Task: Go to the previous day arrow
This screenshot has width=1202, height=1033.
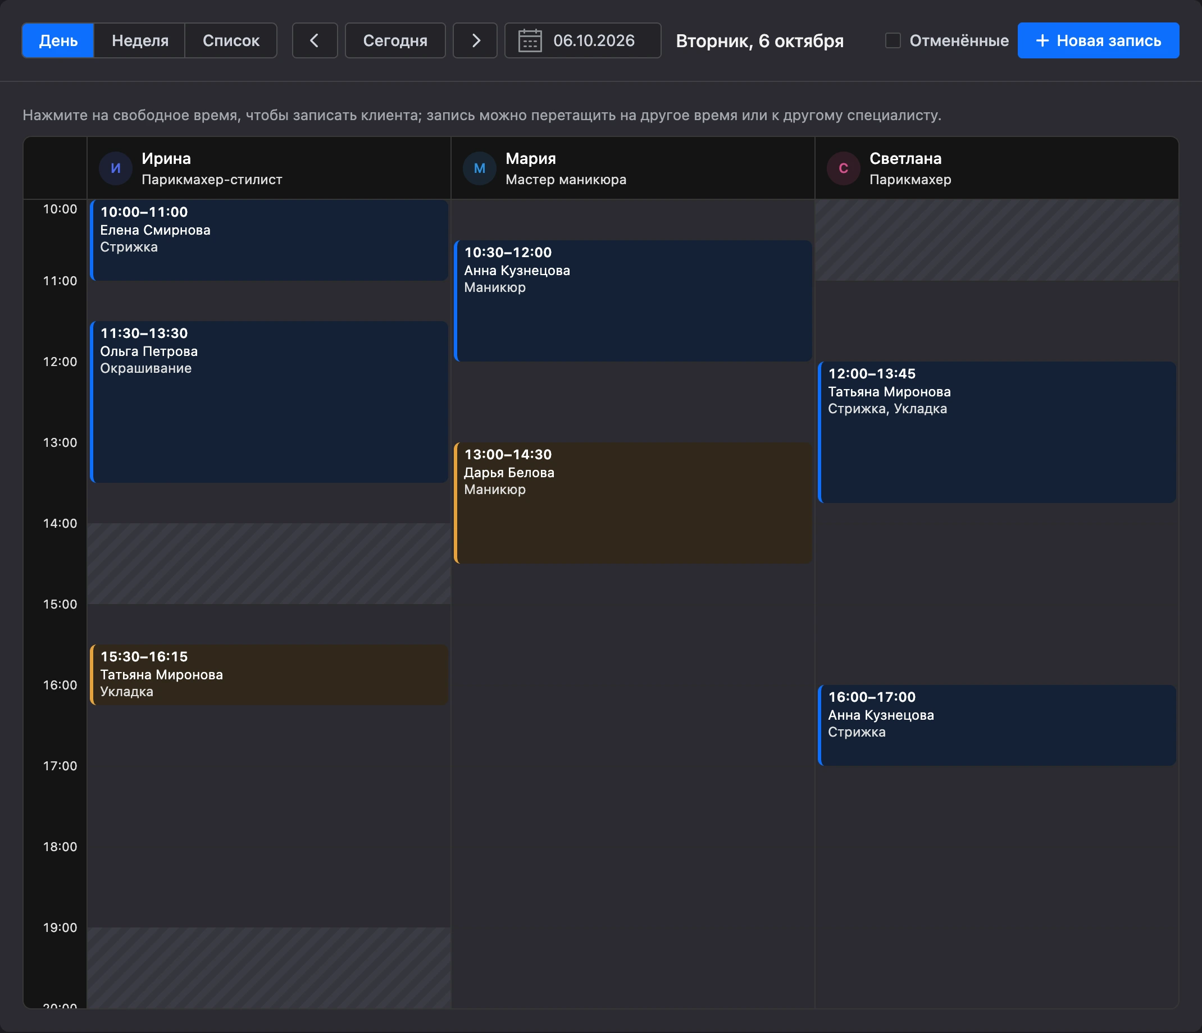Action: coord(315,40)
